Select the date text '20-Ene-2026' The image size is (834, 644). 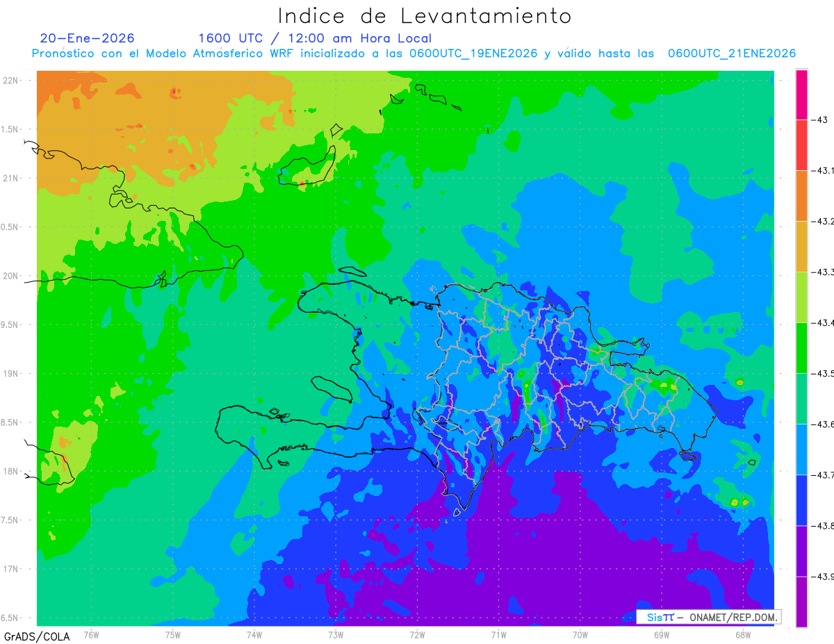coord(88,38)
